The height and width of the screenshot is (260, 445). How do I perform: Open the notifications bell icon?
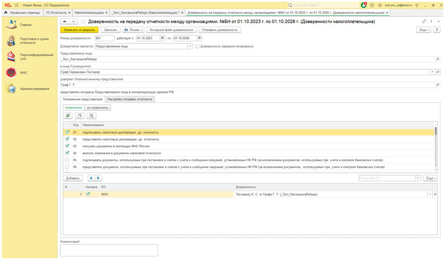(x=364, y=5)
